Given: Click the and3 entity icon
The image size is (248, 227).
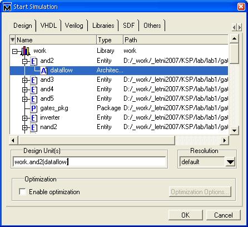Looking at the screenshot, I should [x=33, y=80].
